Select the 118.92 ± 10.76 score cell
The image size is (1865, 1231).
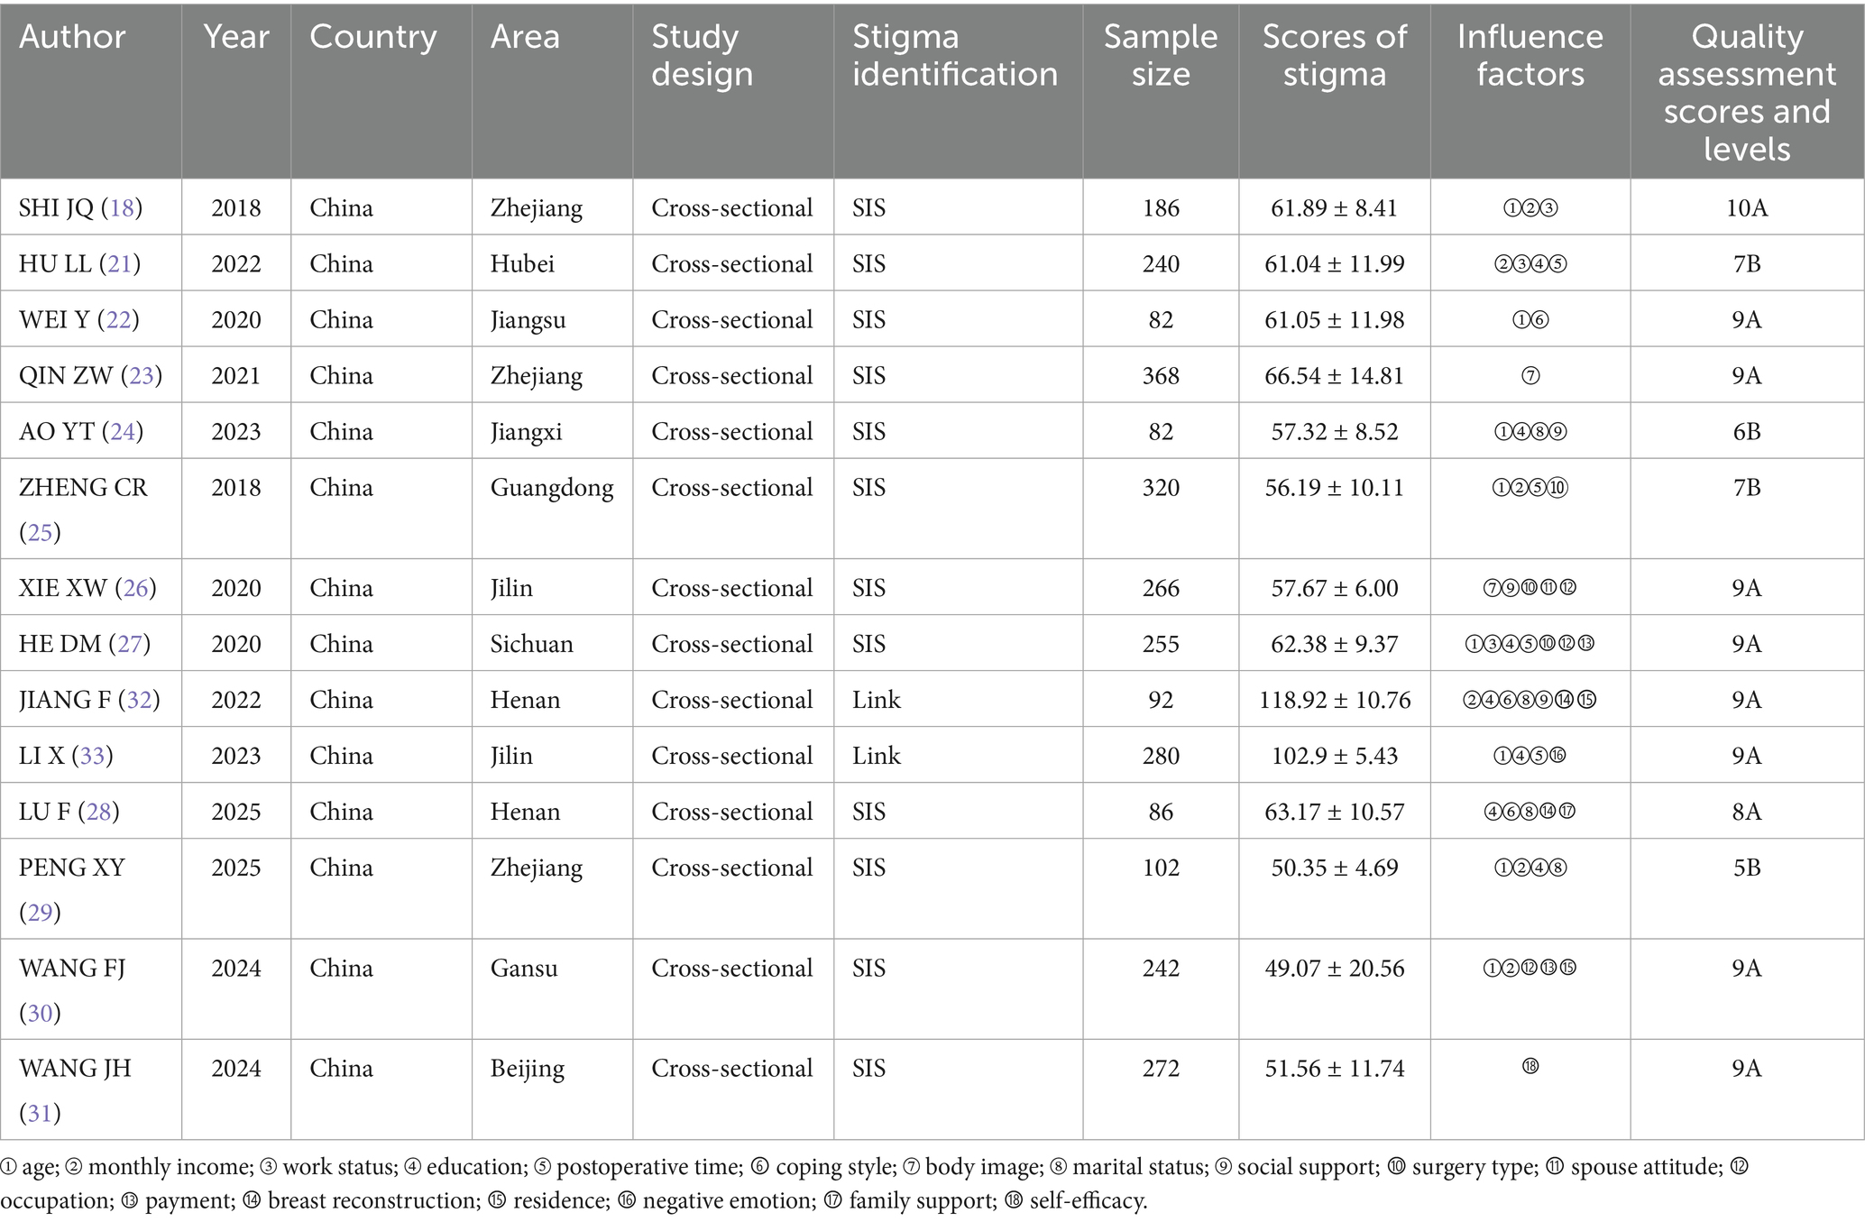coord(1334,700)
